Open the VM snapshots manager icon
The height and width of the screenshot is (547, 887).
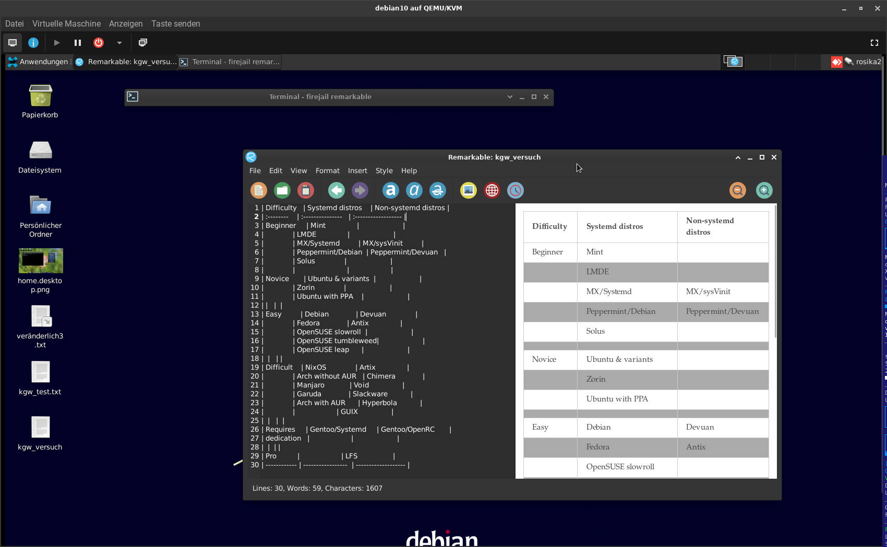(x=143, y=43)
